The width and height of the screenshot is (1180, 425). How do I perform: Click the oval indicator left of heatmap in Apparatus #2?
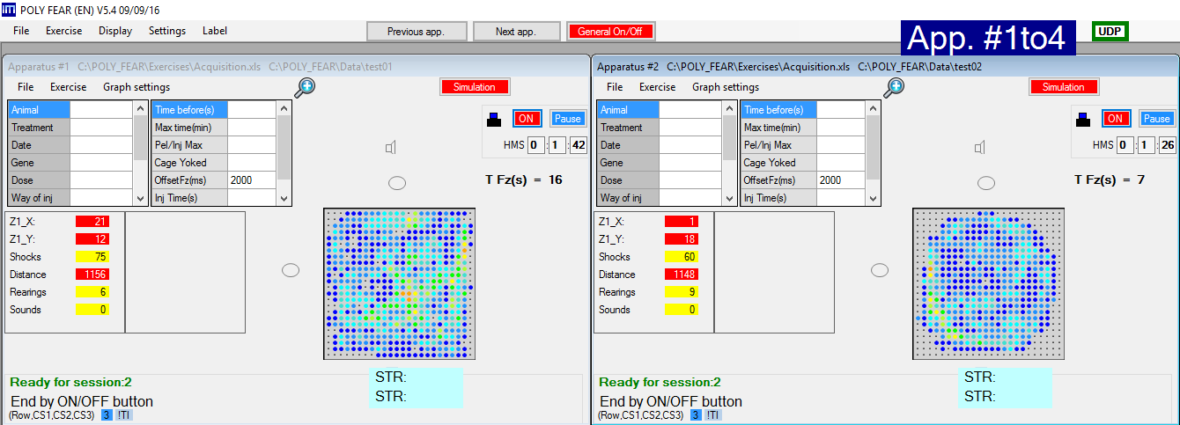880,270
